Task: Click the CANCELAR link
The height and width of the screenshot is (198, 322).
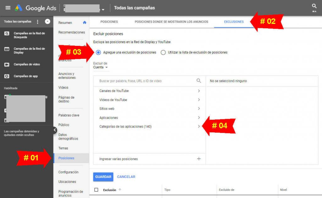Action: point(126,177)
